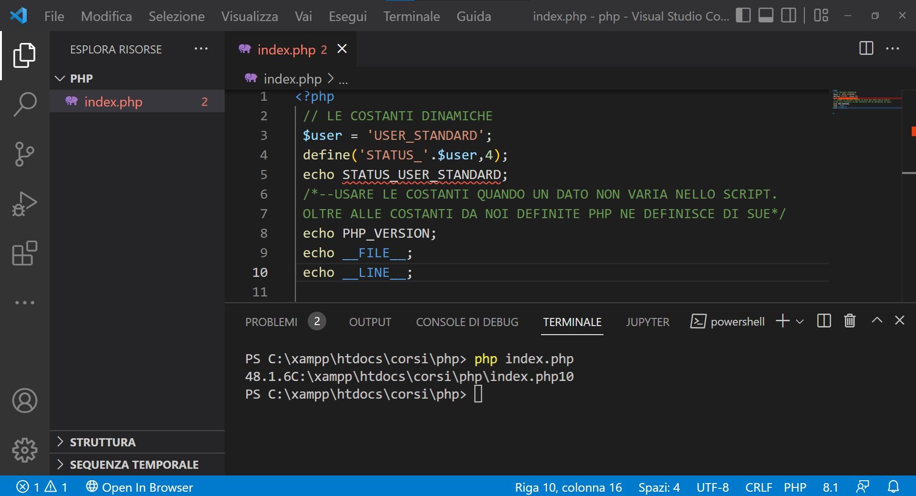Split the editor to the right

(866, 48)
